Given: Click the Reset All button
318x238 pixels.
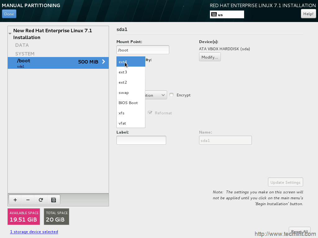Looking at the screenshot, I should (300, 231).
